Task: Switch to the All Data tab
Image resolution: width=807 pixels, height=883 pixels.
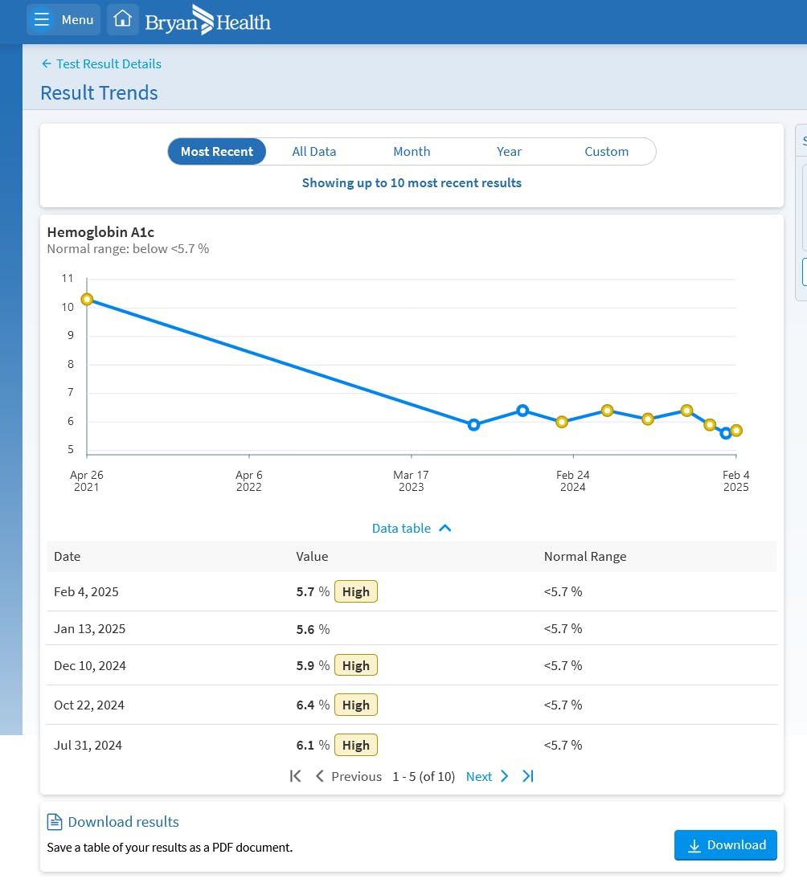Action: click(314, 152)
